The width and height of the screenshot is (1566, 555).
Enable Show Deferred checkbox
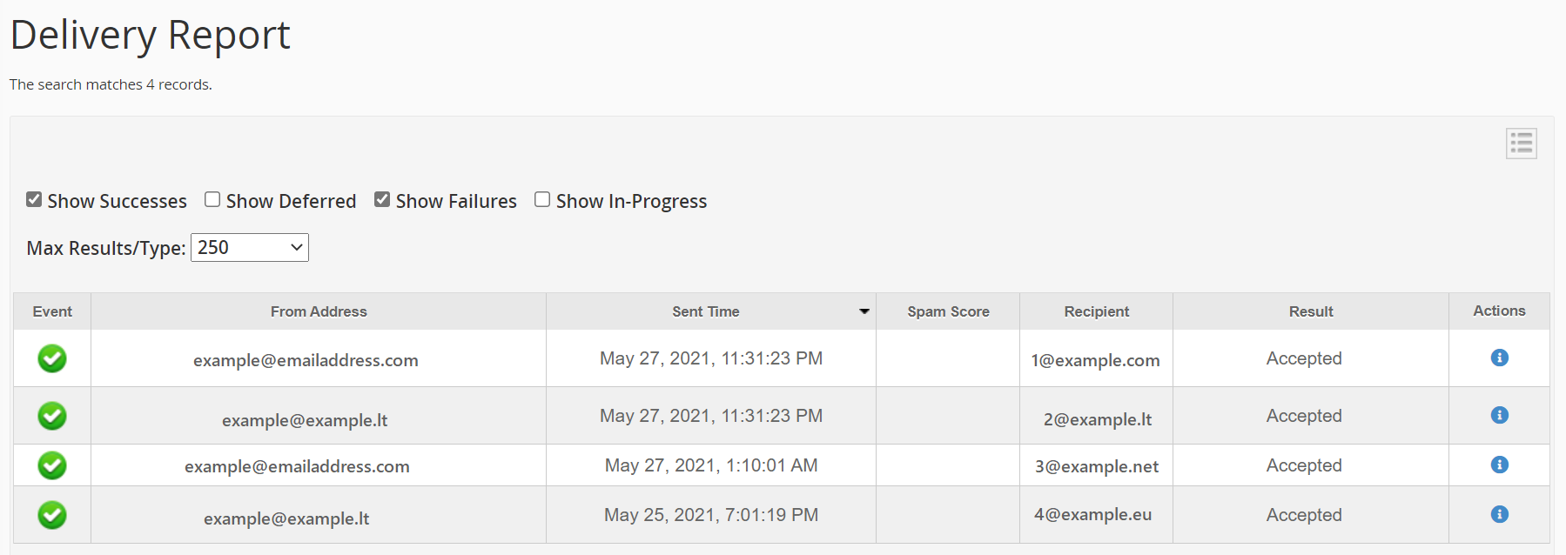pyautogui.click(x=212, y=199)
